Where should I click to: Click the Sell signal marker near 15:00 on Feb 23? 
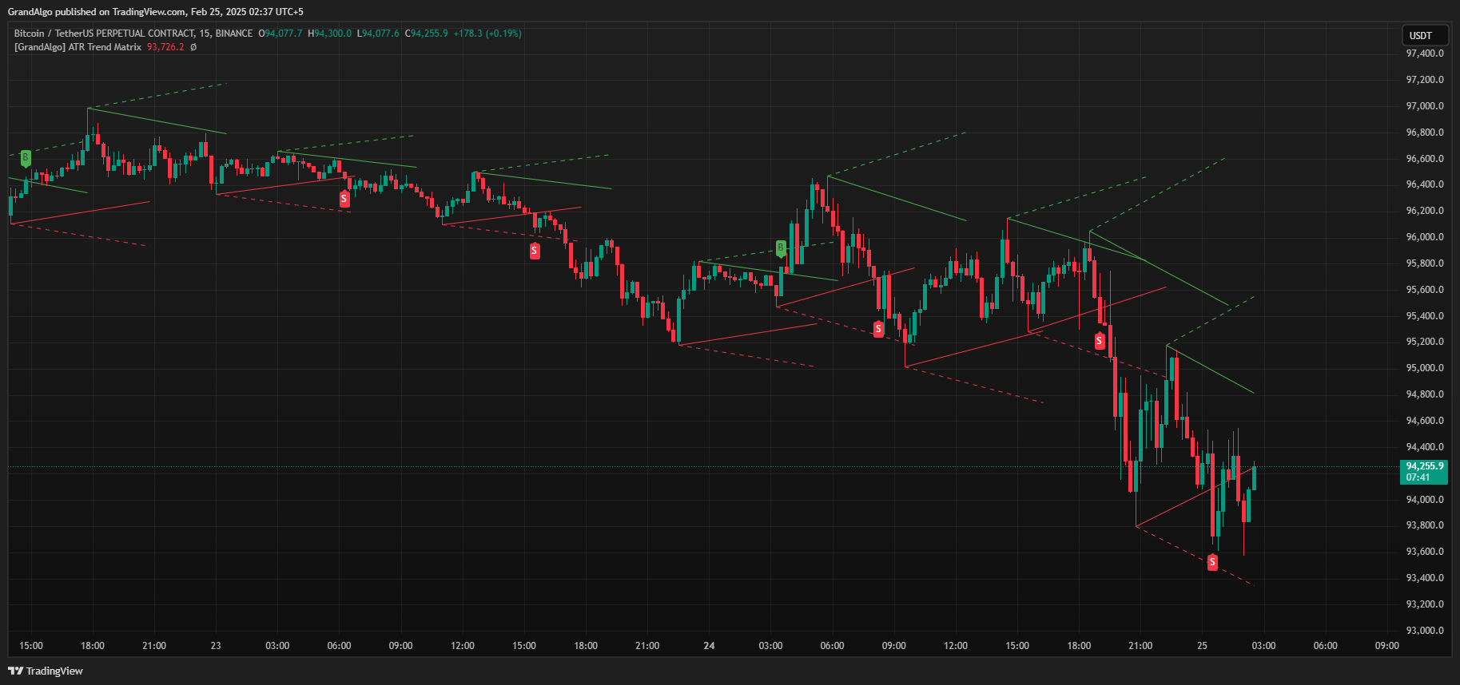pyautogui.click(x=535, y=251)
